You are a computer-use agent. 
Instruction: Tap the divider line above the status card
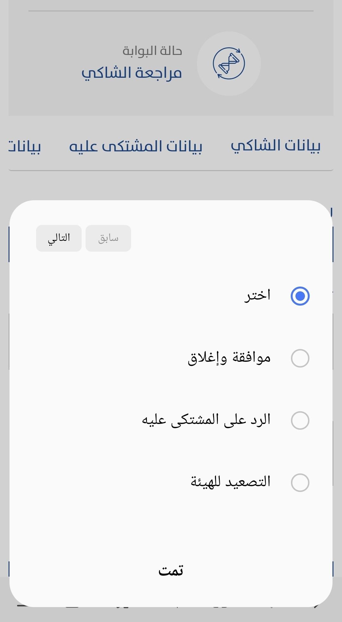(x=171, y=11)
